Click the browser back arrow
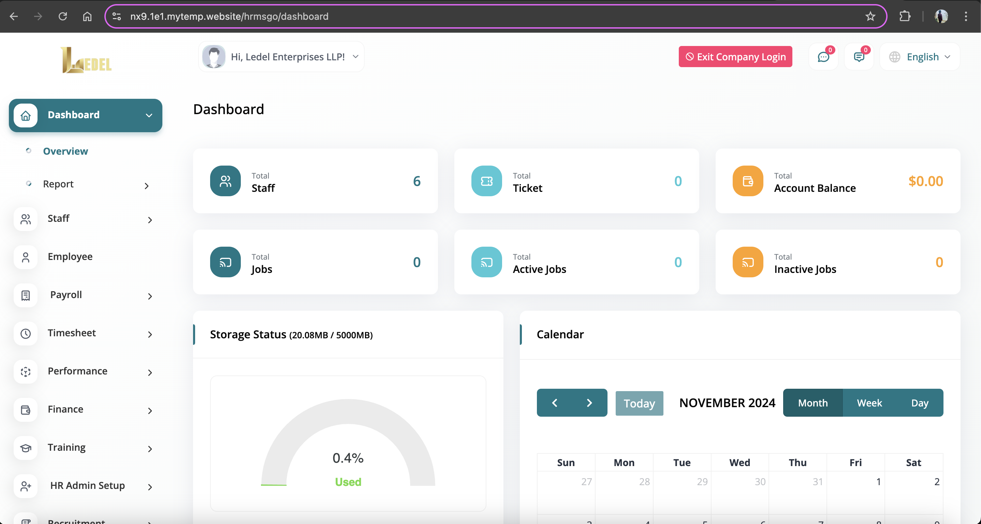Screen dimensions: 981x524 (x=14, y=16)
